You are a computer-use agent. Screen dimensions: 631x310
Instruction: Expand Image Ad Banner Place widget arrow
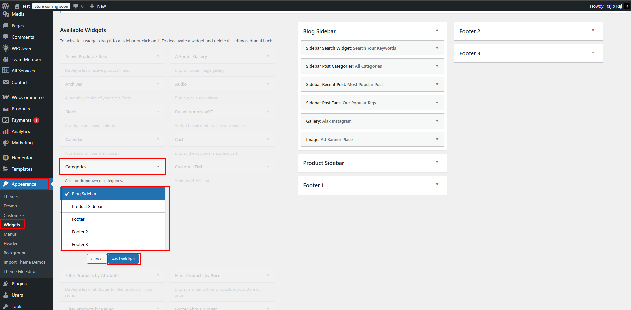click(437, 139)
